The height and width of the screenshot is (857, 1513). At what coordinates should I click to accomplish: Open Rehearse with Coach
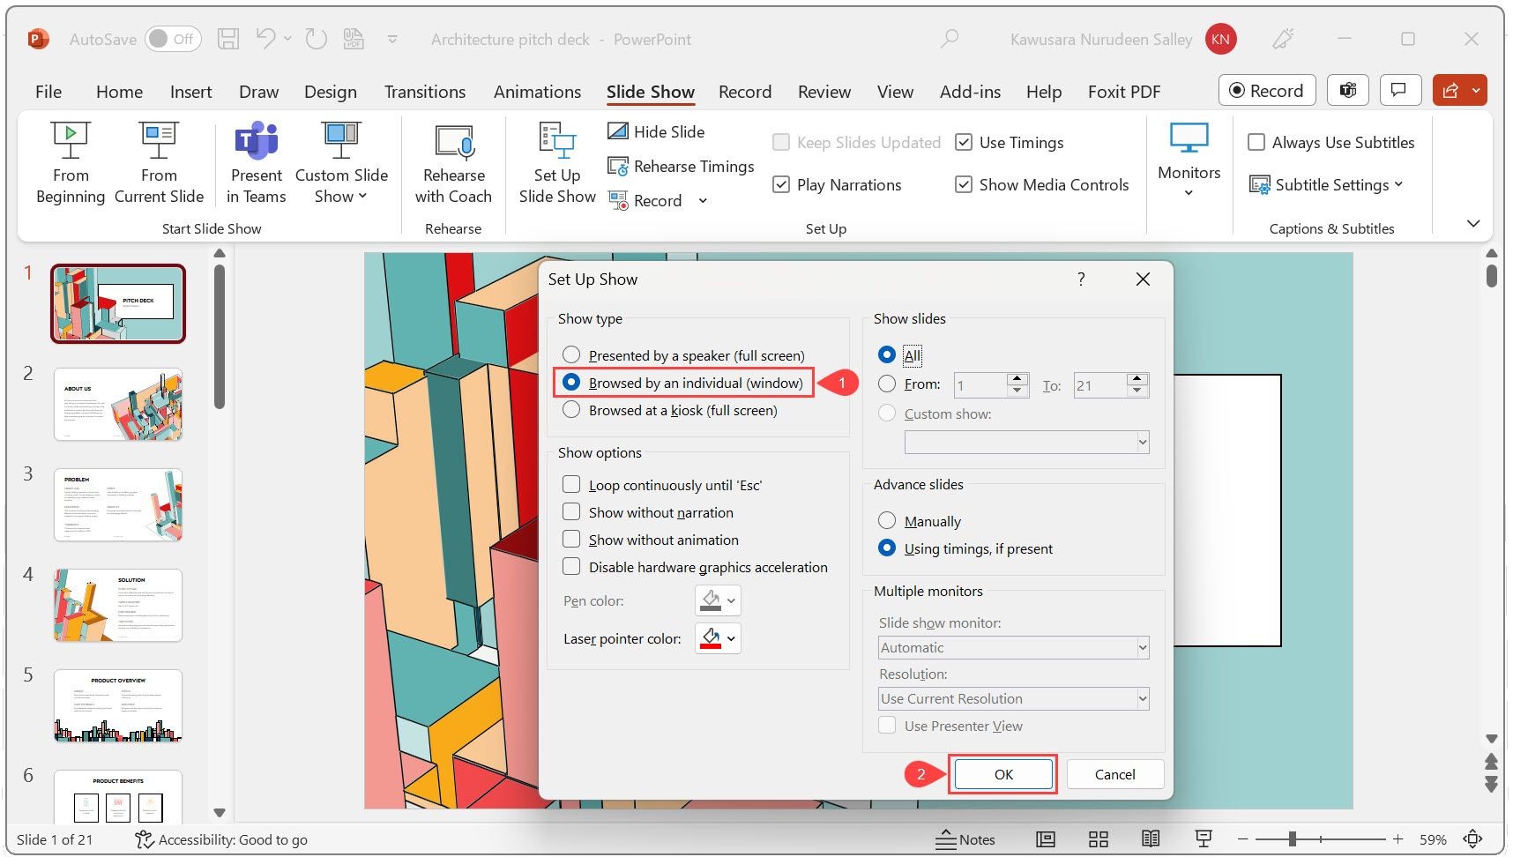tap(453, 163)
